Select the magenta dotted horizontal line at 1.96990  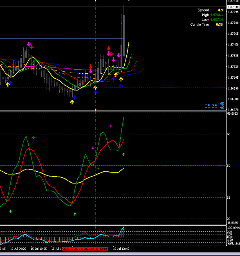(113, 88)
